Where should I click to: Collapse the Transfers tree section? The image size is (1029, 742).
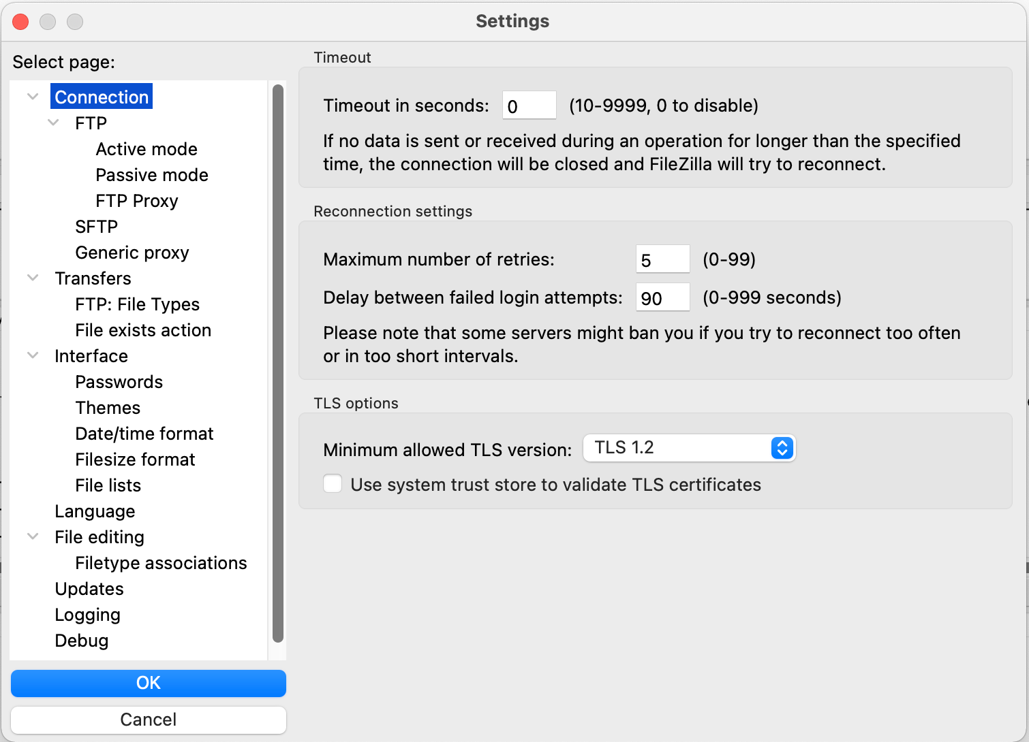[33, 278]
